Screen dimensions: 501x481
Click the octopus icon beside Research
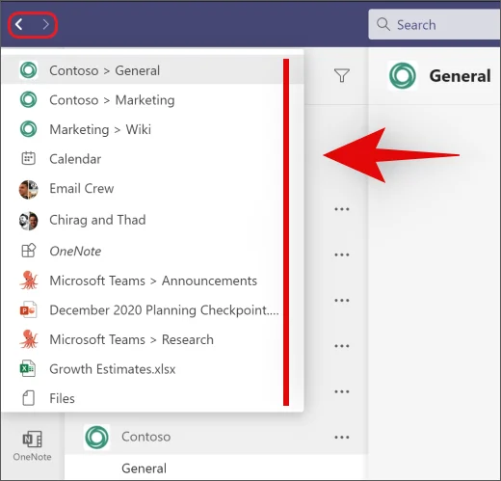point(29,339)
